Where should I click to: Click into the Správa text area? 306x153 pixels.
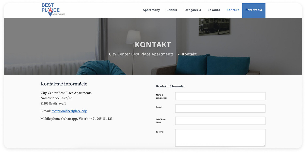click(x=220, y=138)
